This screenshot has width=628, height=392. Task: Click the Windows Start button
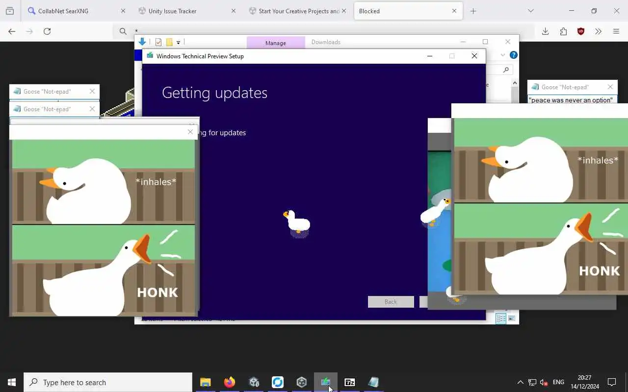[12, 382]
